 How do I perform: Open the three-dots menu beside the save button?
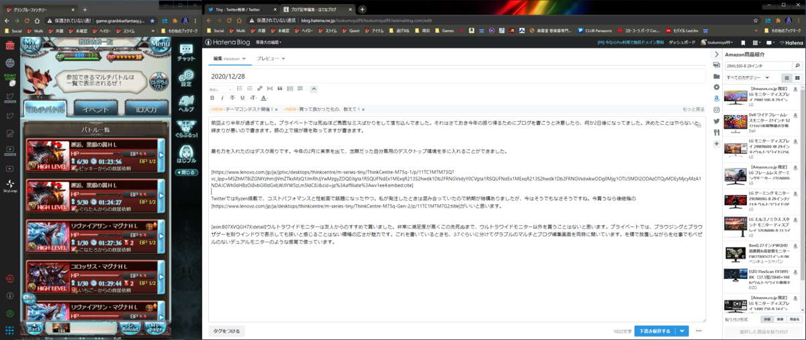699,331
